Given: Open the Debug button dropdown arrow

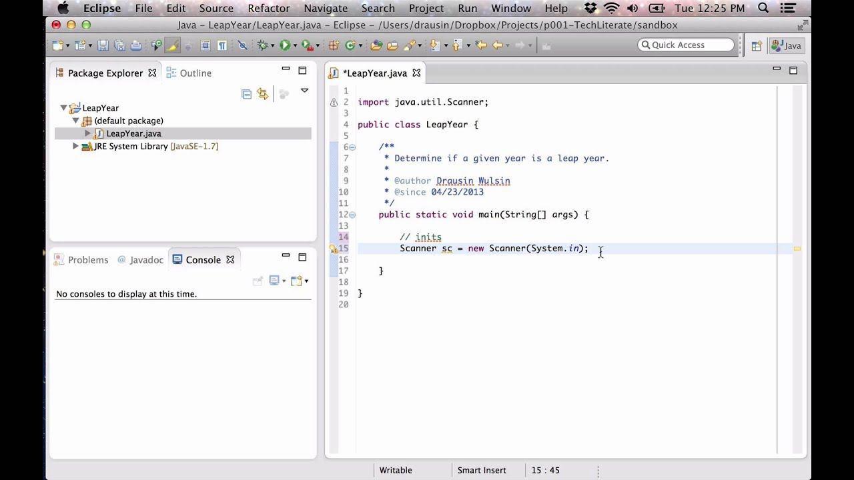Looking at the screenshot, I should click(273, 45).
